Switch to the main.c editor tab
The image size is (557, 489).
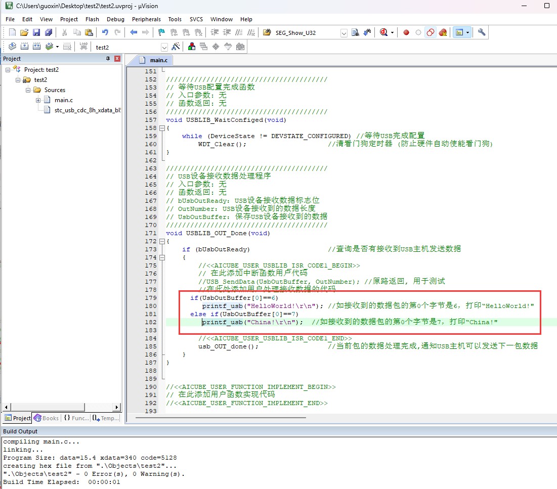click(154, 60)
